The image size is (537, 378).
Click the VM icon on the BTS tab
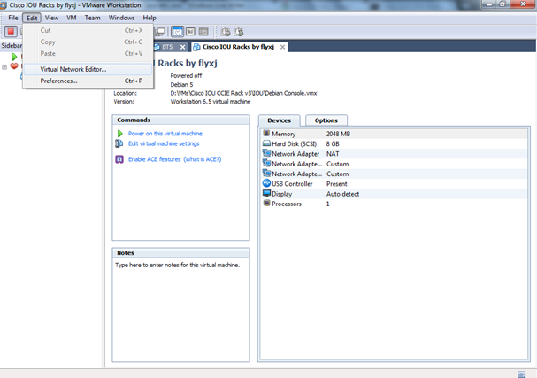tap(157, 47)
